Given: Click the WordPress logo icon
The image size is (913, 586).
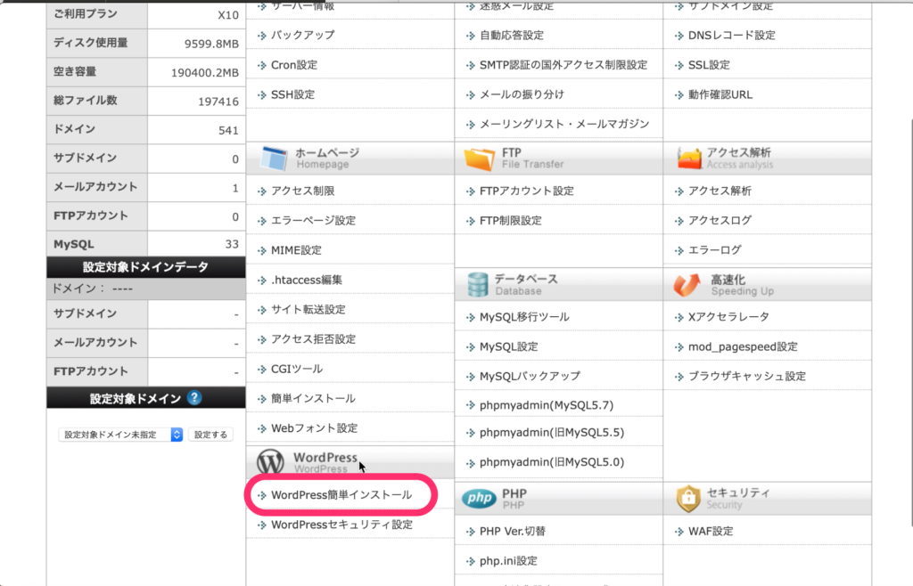Looking at the screenshot, I should pos(270,462).
